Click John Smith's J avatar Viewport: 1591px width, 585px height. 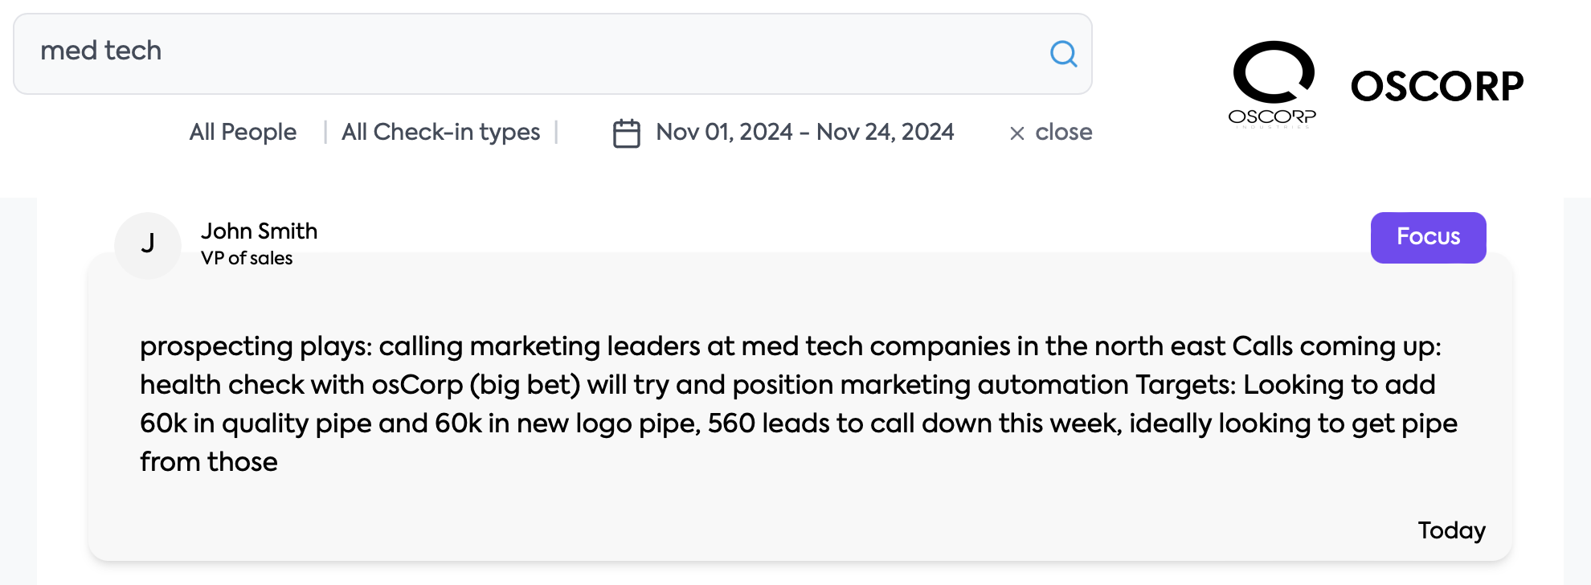(148, 244)
